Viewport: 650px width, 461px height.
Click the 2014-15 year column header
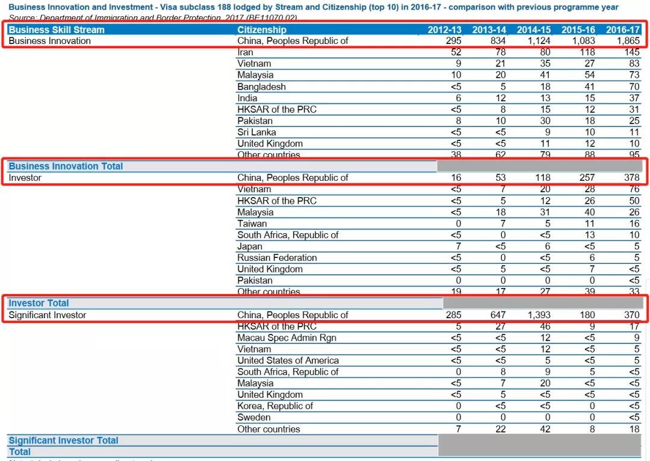pos(533,30)
